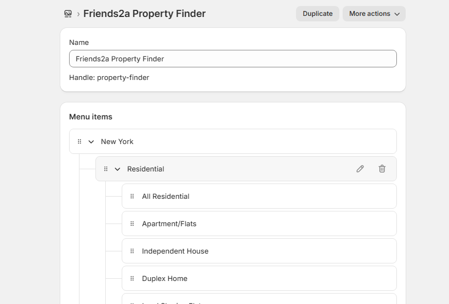The width and height of the screenshot is (449, 304).
Task: Click the Residential menu item label
Action: tap(146, 169)
